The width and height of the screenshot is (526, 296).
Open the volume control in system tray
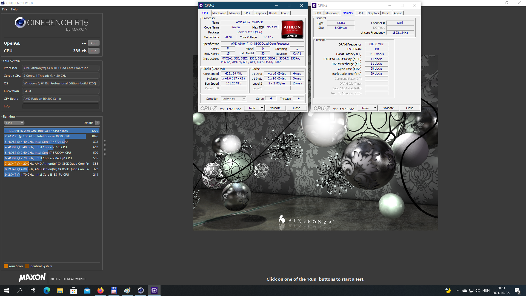478,291
